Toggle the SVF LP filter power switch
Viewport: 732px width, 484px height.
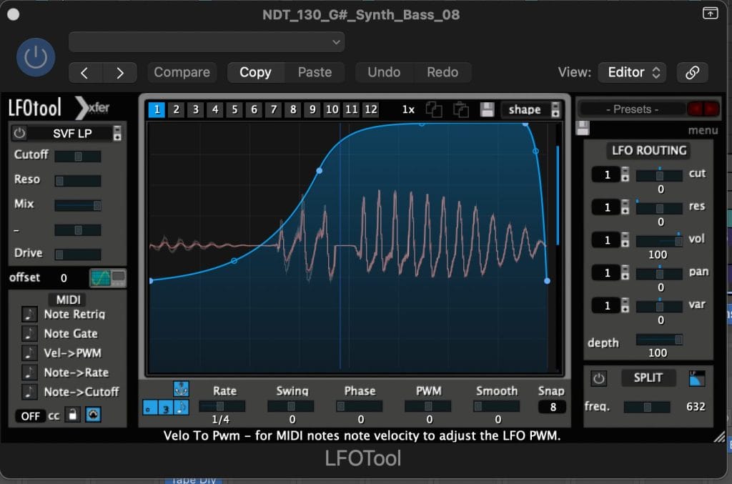tap(20, 133)
